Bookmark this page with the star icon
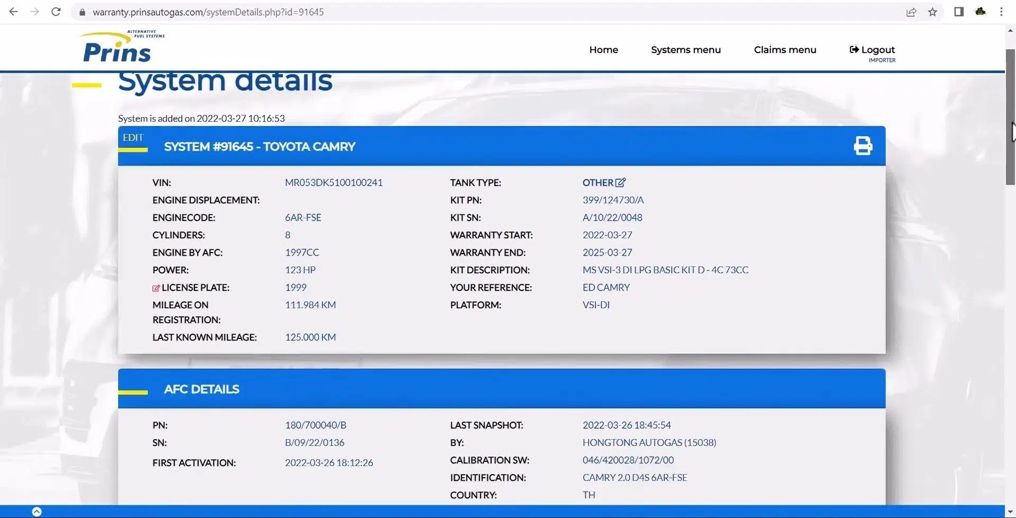Image resolution: width=1016 pixels, height=518 pixels. point(933,12)
